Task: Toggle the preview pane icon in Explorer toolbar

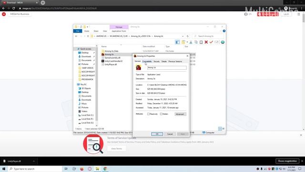Action: coord(177,42)
